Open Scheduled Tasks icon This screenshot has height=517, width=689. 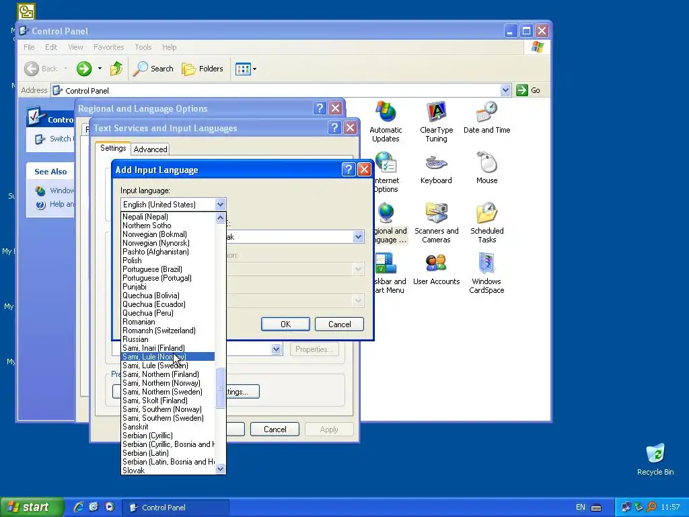(x=486, y=222)
